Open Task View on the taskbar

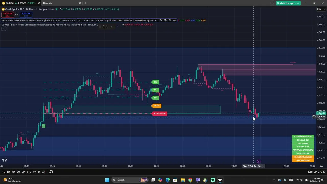[x=153, y=180]
